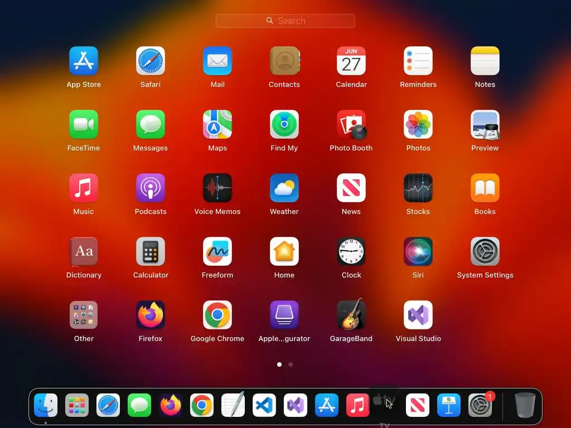The width and height of the screenshot is (571, 428).
Task: Open the Trash in the Dock
Action: pyautogui.click(x=525, y=405)
